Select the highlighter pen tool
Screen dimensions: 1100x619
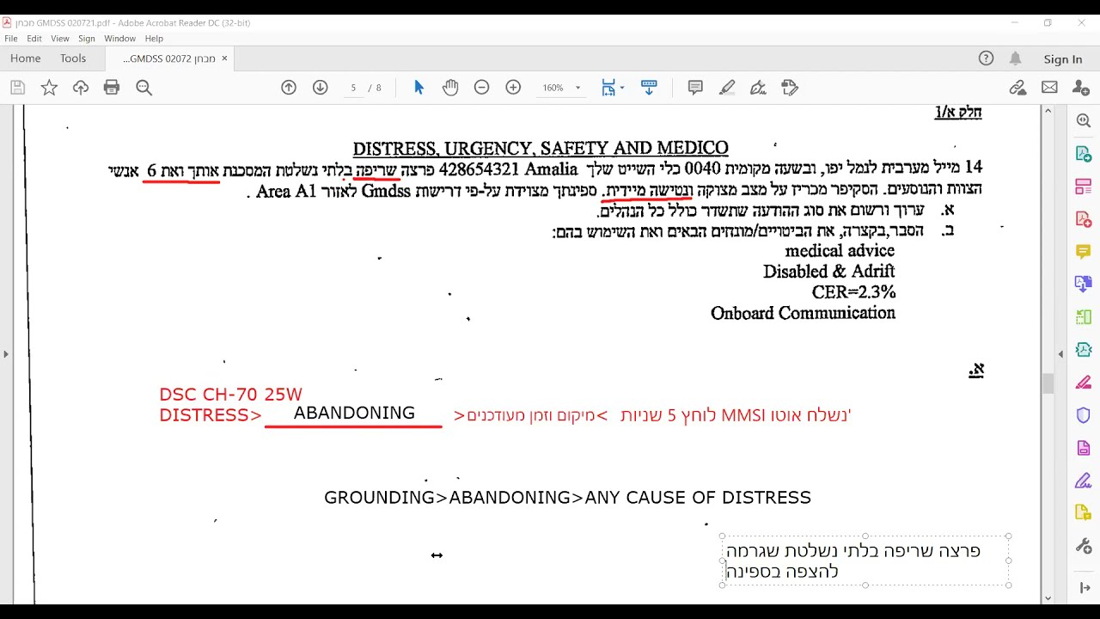tap(727, 88)
